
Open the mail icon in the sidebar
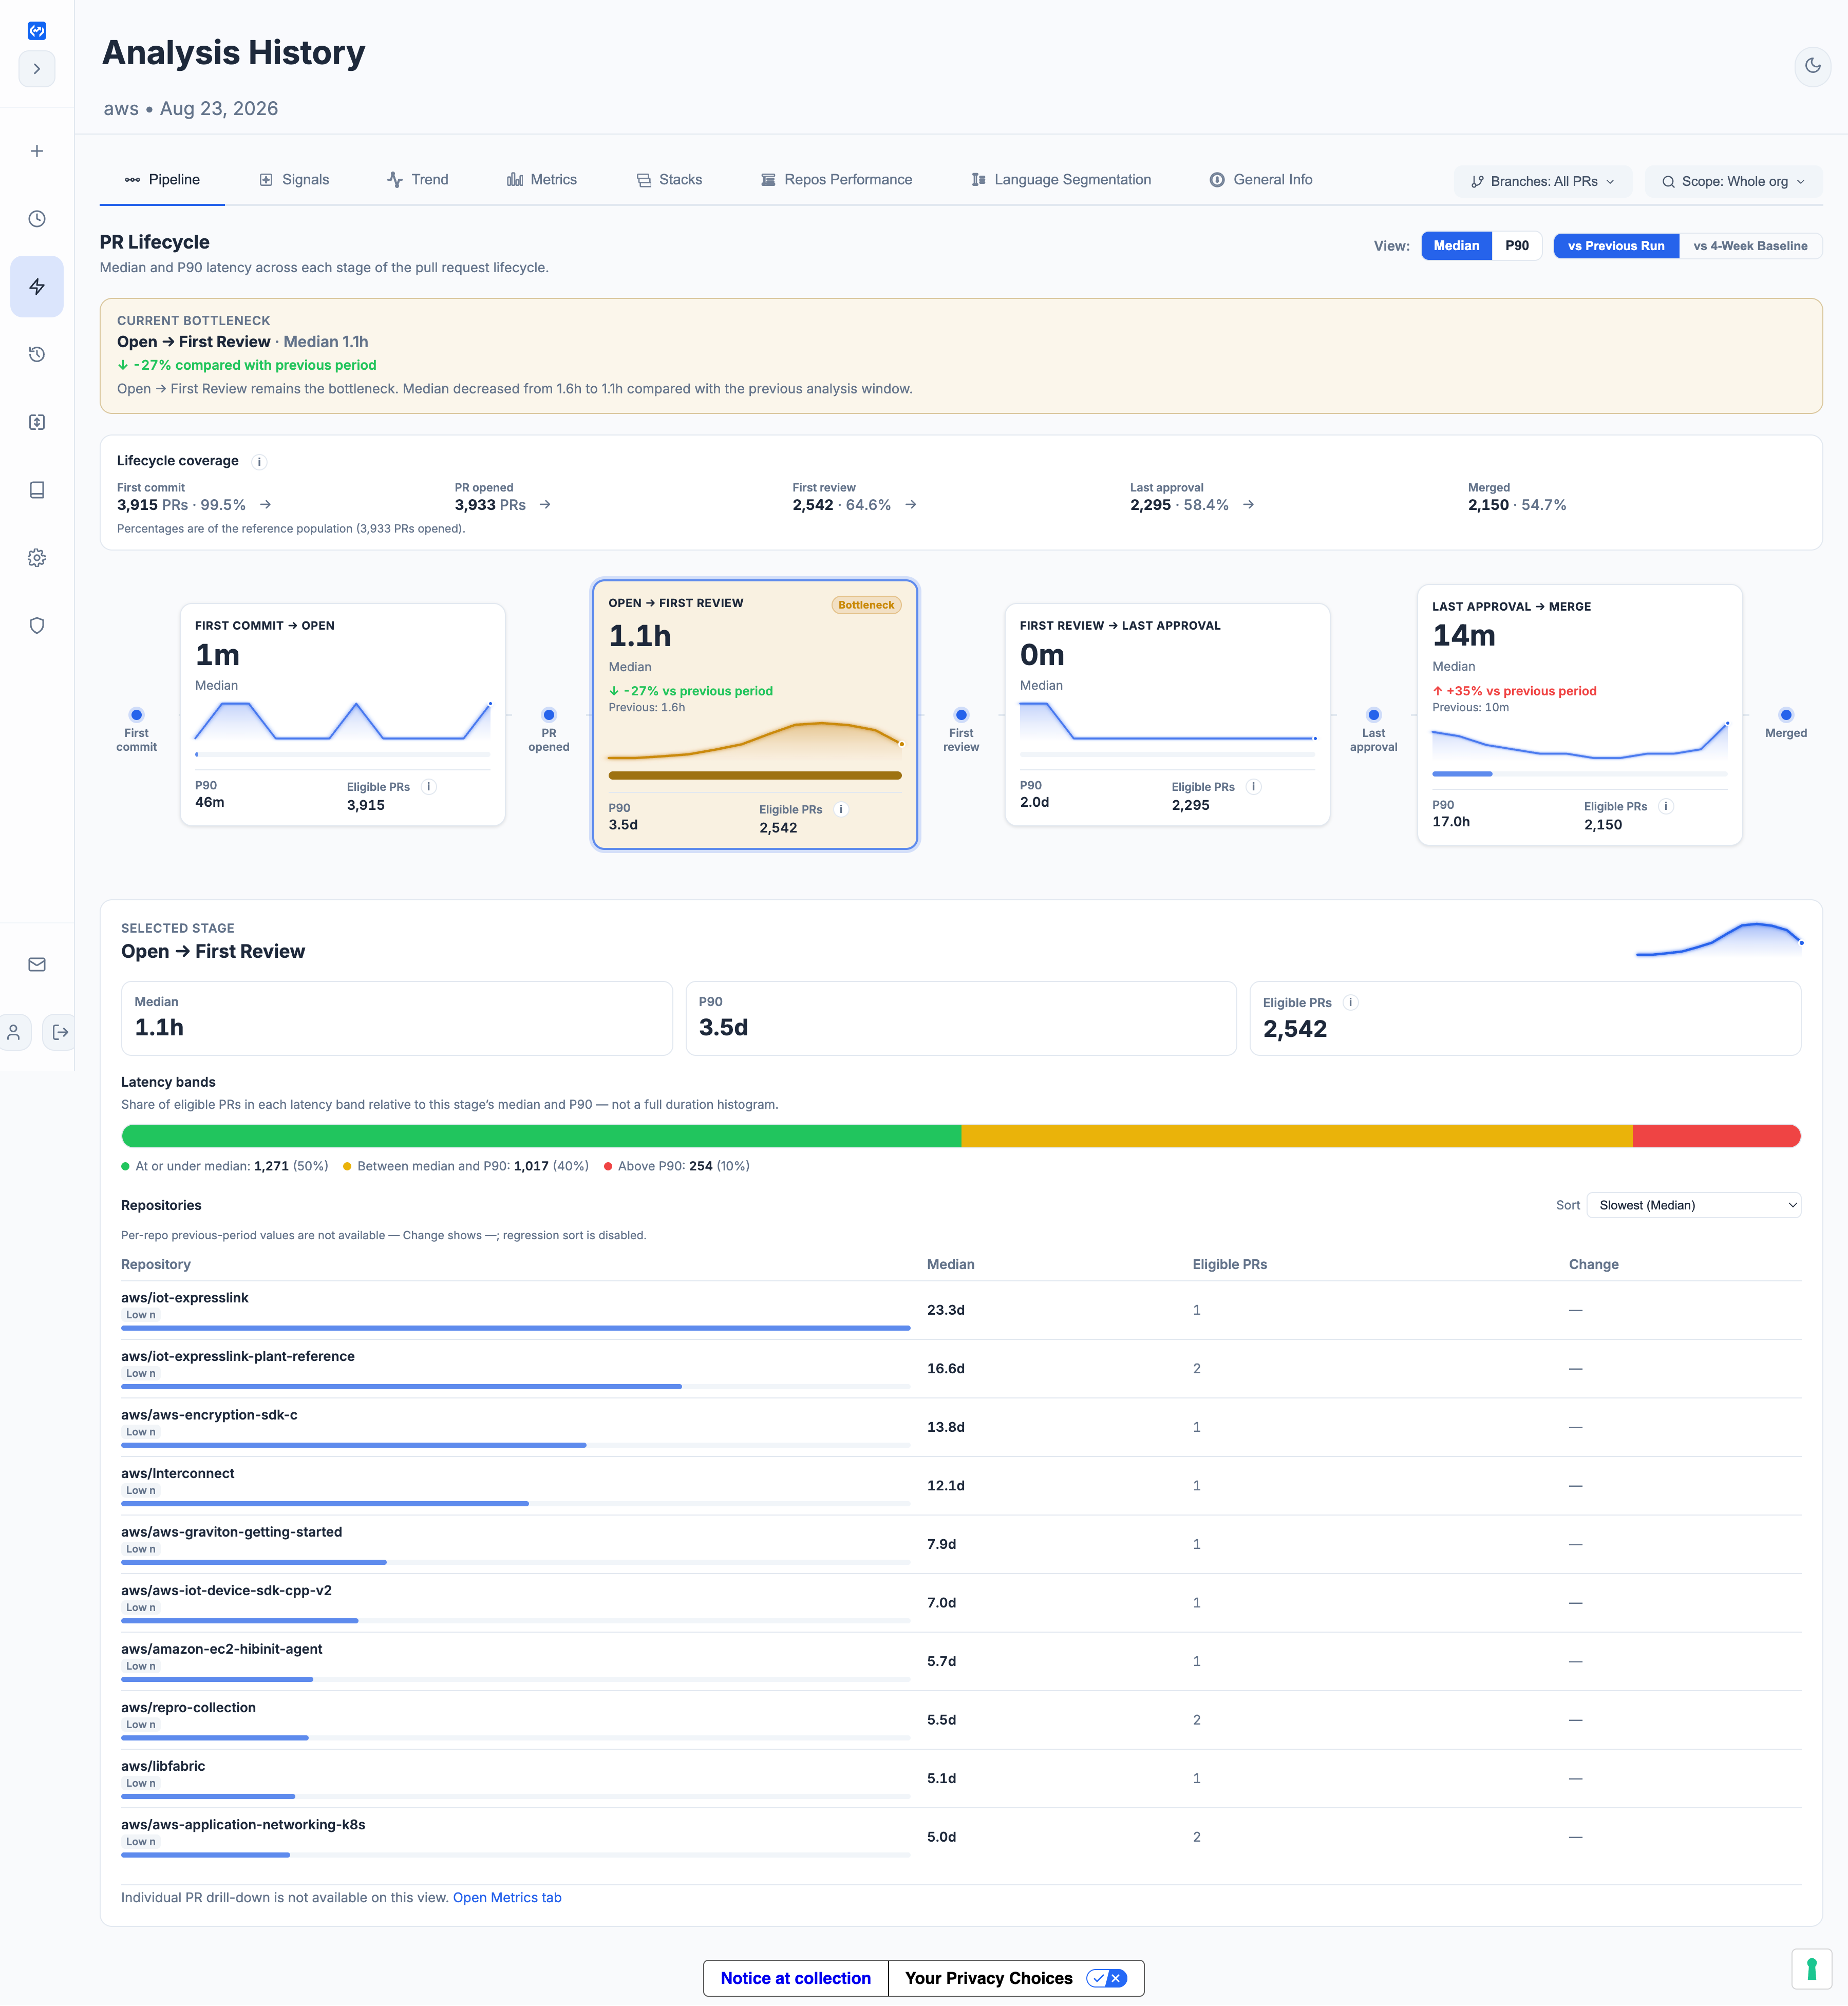(x=37, y=965)
